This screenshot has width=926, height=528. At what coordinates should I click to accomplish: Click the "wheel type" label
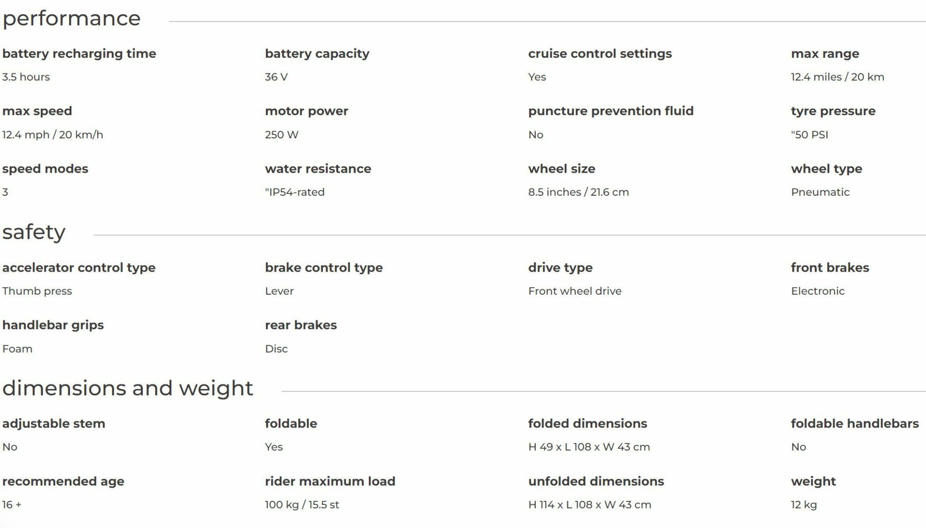[826, 169]
